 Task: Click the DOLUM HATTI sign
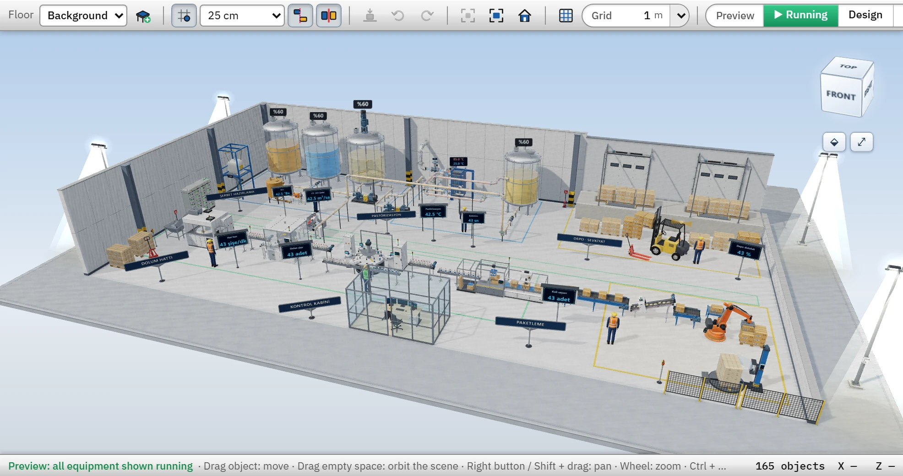coord(157,261)
